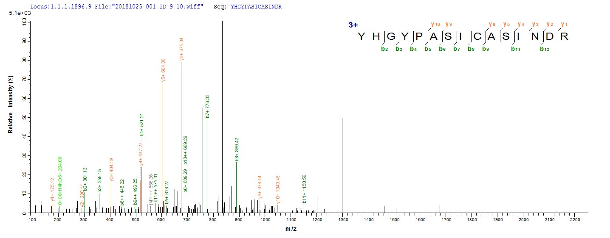This screenshot has height=238, width=610.
Task: Select the y10+ 1049.45 peak annotation
Action: (278, 190)
